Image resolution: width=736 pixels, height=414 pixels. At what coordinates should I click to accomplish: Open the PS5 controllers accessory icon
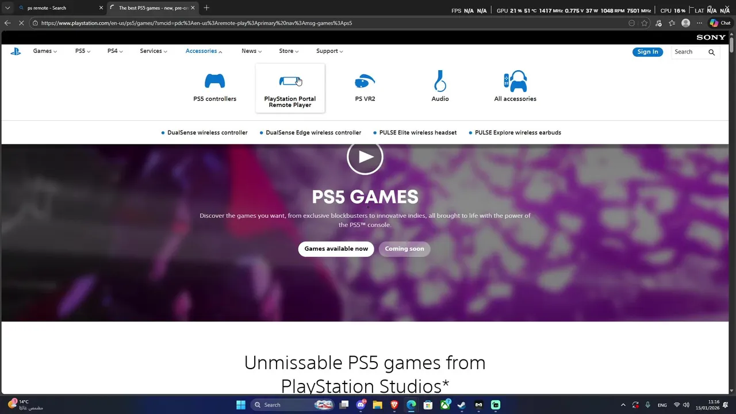tap(215, 80)
